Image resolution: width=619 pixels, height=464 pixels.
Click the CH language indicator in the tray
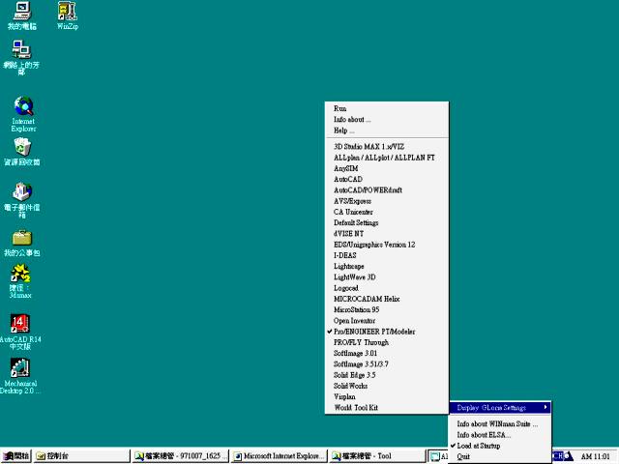click(558, 456)
